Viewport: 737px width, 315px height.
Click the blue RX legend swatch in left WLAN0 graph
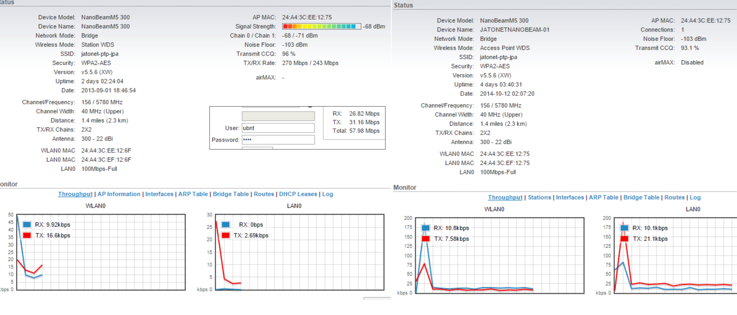pyautogui.click(x=27, y=225)
